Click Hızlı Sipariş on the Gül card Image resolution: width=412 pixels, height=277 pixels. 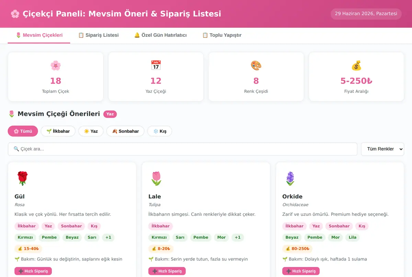(x=33, y=271)
